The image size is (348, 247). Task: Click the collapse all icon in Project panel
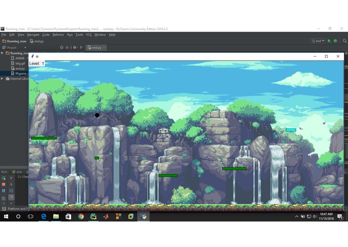pos(67,47)
